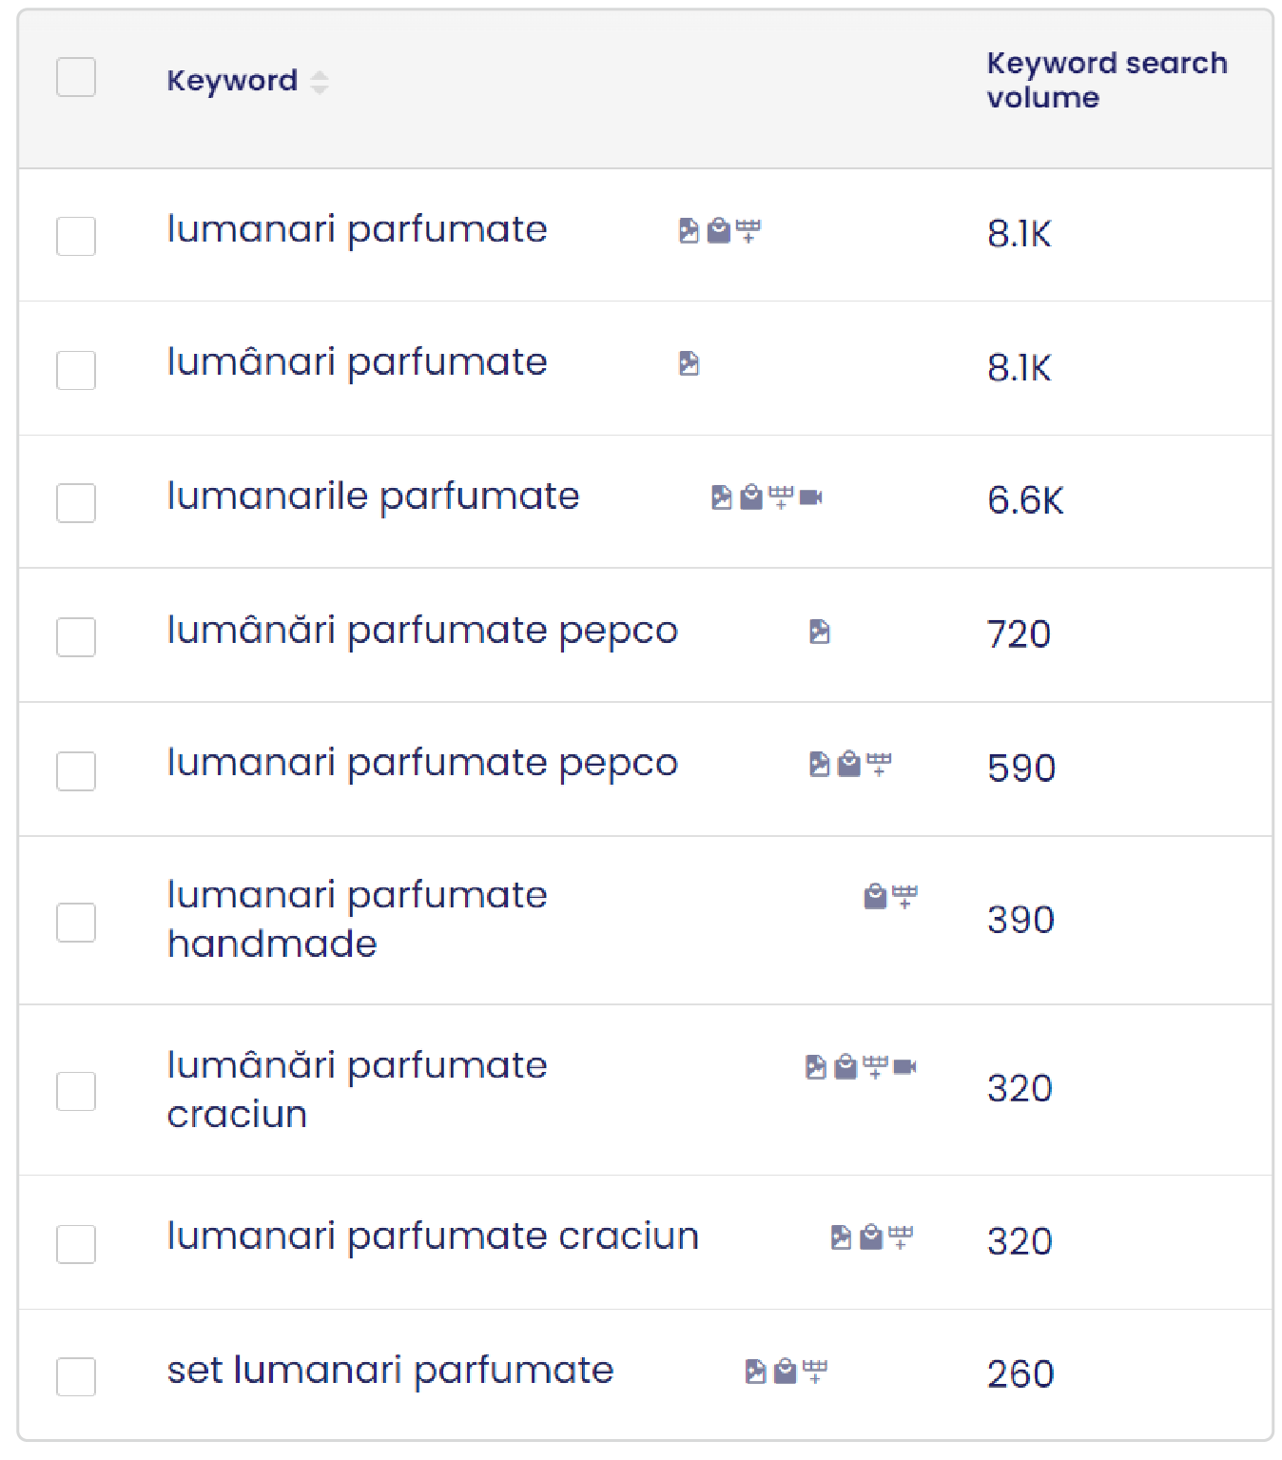Open keyword lumanari parfumate craciun
The image size is (1282, 1460).
click(433, 1236)
